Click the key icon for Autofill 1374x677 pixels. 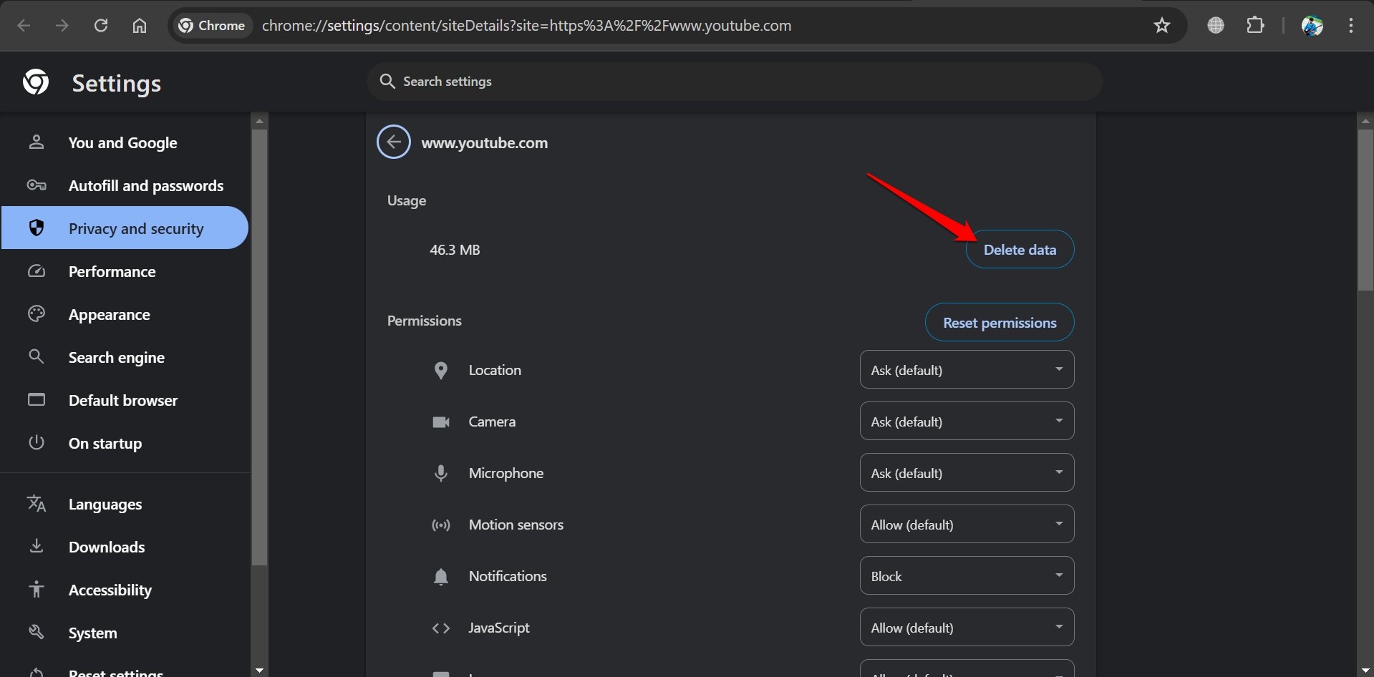click(37, 185)
